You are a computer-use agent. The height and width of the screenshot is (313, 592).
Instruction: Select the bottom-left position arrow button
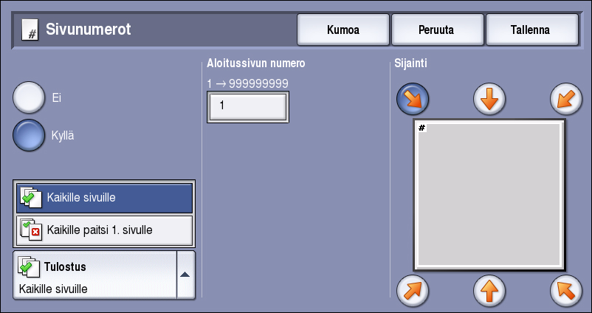click(413, 290)
